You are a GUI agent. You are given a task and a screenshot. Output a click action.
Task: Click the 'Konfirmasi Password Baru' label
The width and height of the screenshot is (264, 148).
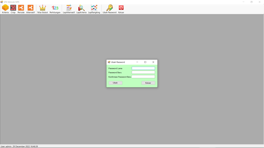tap(120, 77)
